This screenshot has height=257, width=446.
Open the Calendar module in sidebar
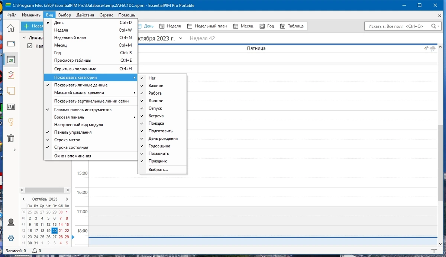tap(11, 59)
